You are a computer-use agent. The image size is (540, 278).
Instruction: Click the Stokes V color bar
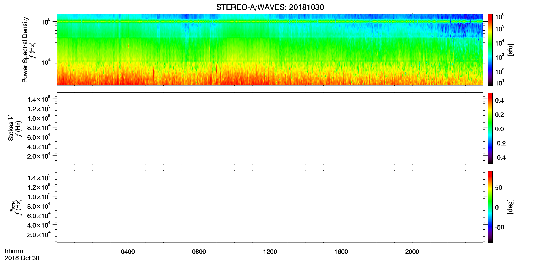(490, 128)
